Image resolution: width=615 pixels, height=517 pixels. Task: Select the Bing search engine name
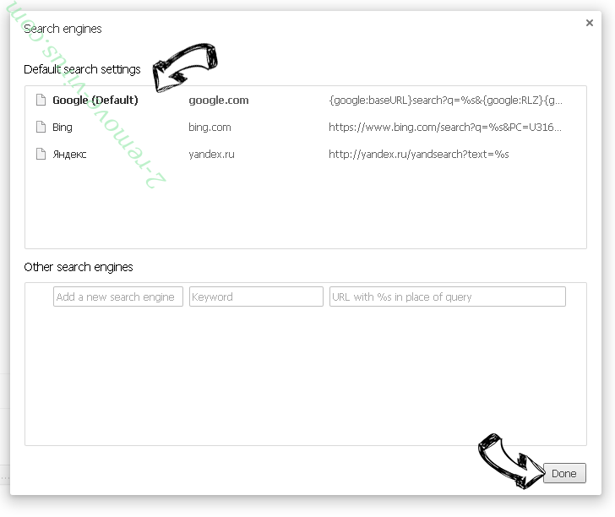pyautogui.click(x=63, y=128)
